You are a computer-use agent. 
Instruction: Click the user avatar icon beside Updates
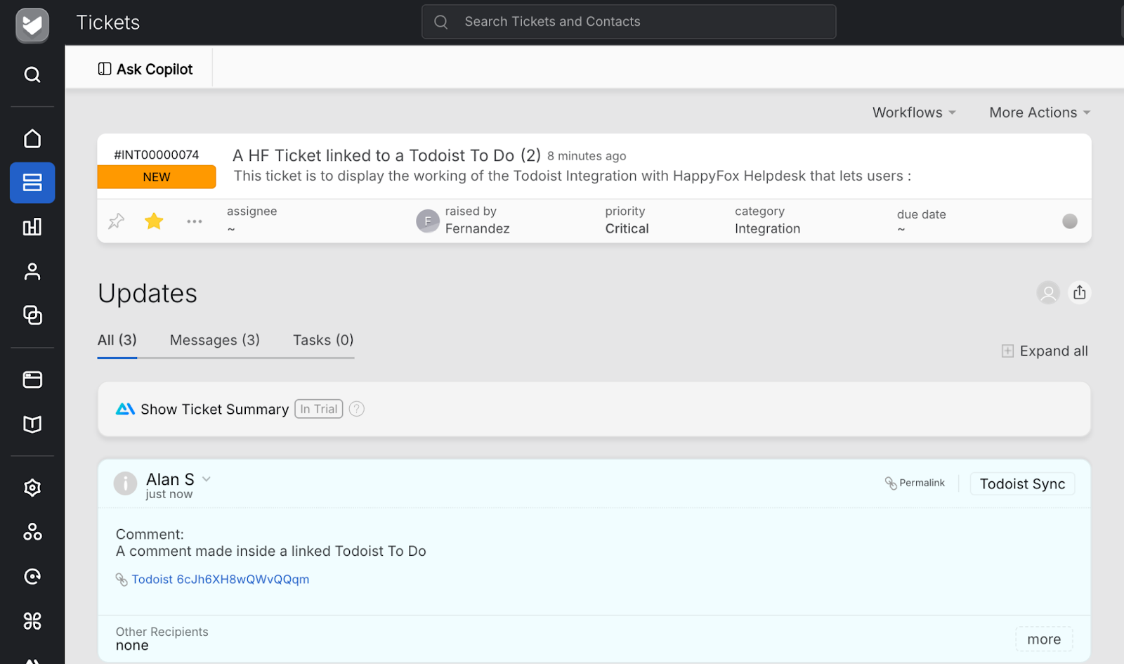pyautogui.click(x=1048, y=292)
